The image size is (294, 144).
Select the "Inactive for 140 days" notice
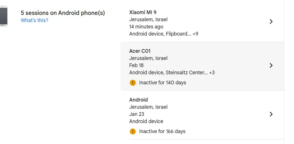[x=162, y=83]
